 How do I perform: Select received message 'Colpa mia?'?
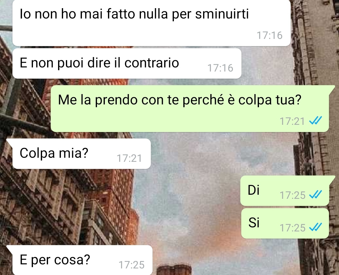point(82,154)
